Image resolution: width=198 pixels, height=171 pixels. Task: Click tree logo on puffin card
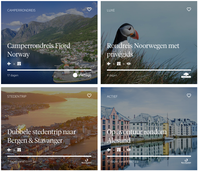tap(186, 75)
